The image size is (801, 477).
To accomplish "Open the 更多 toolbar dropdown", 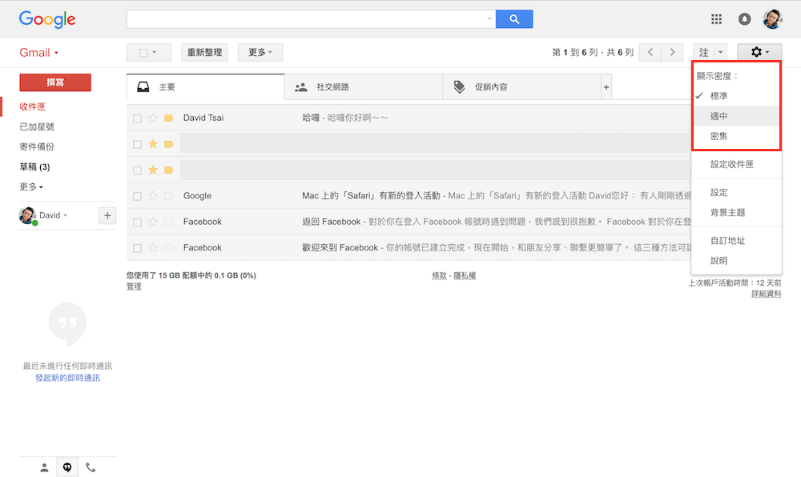I will [x=260, y=53].
